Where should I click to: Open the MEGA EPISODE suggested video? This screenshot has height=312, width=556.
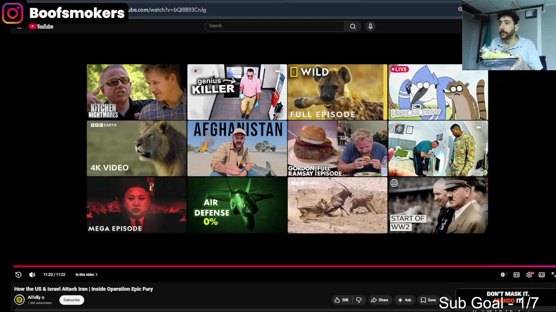(x=136, y=205)
